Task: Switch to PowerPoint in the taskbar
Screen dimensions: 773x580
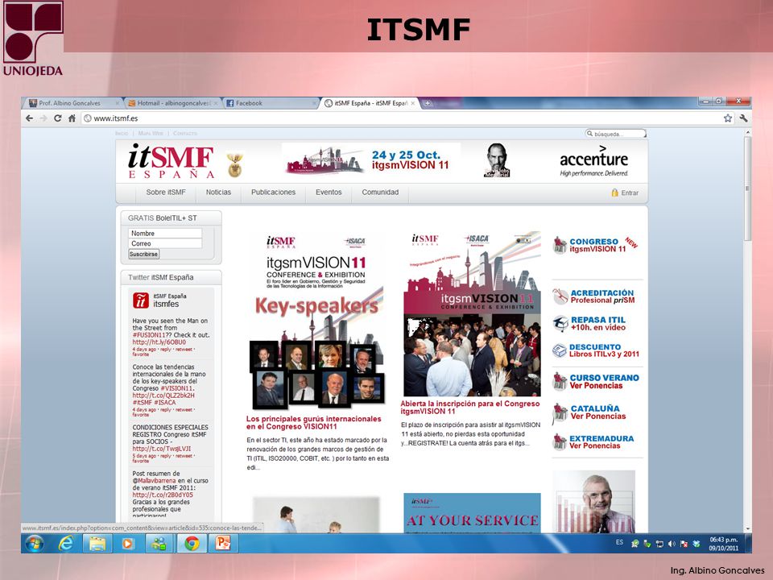Action: (x=223, y=544)
